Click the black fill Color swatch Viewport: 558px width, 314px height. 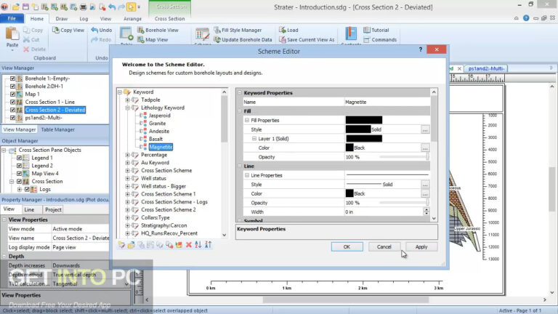click(349, 148)
